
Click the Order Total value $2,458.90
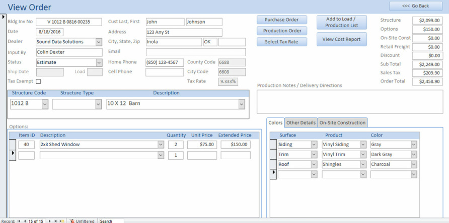click(427, 81)
